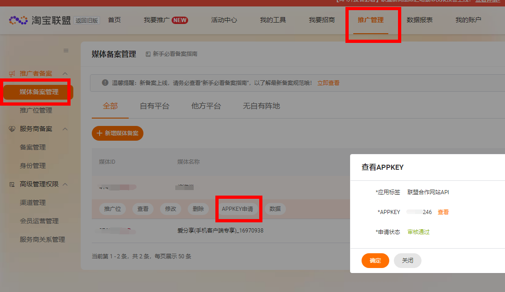Screen dimensions: 505x292
Task: Click 查看 link next to APPKEY
Action: (443, 212)
